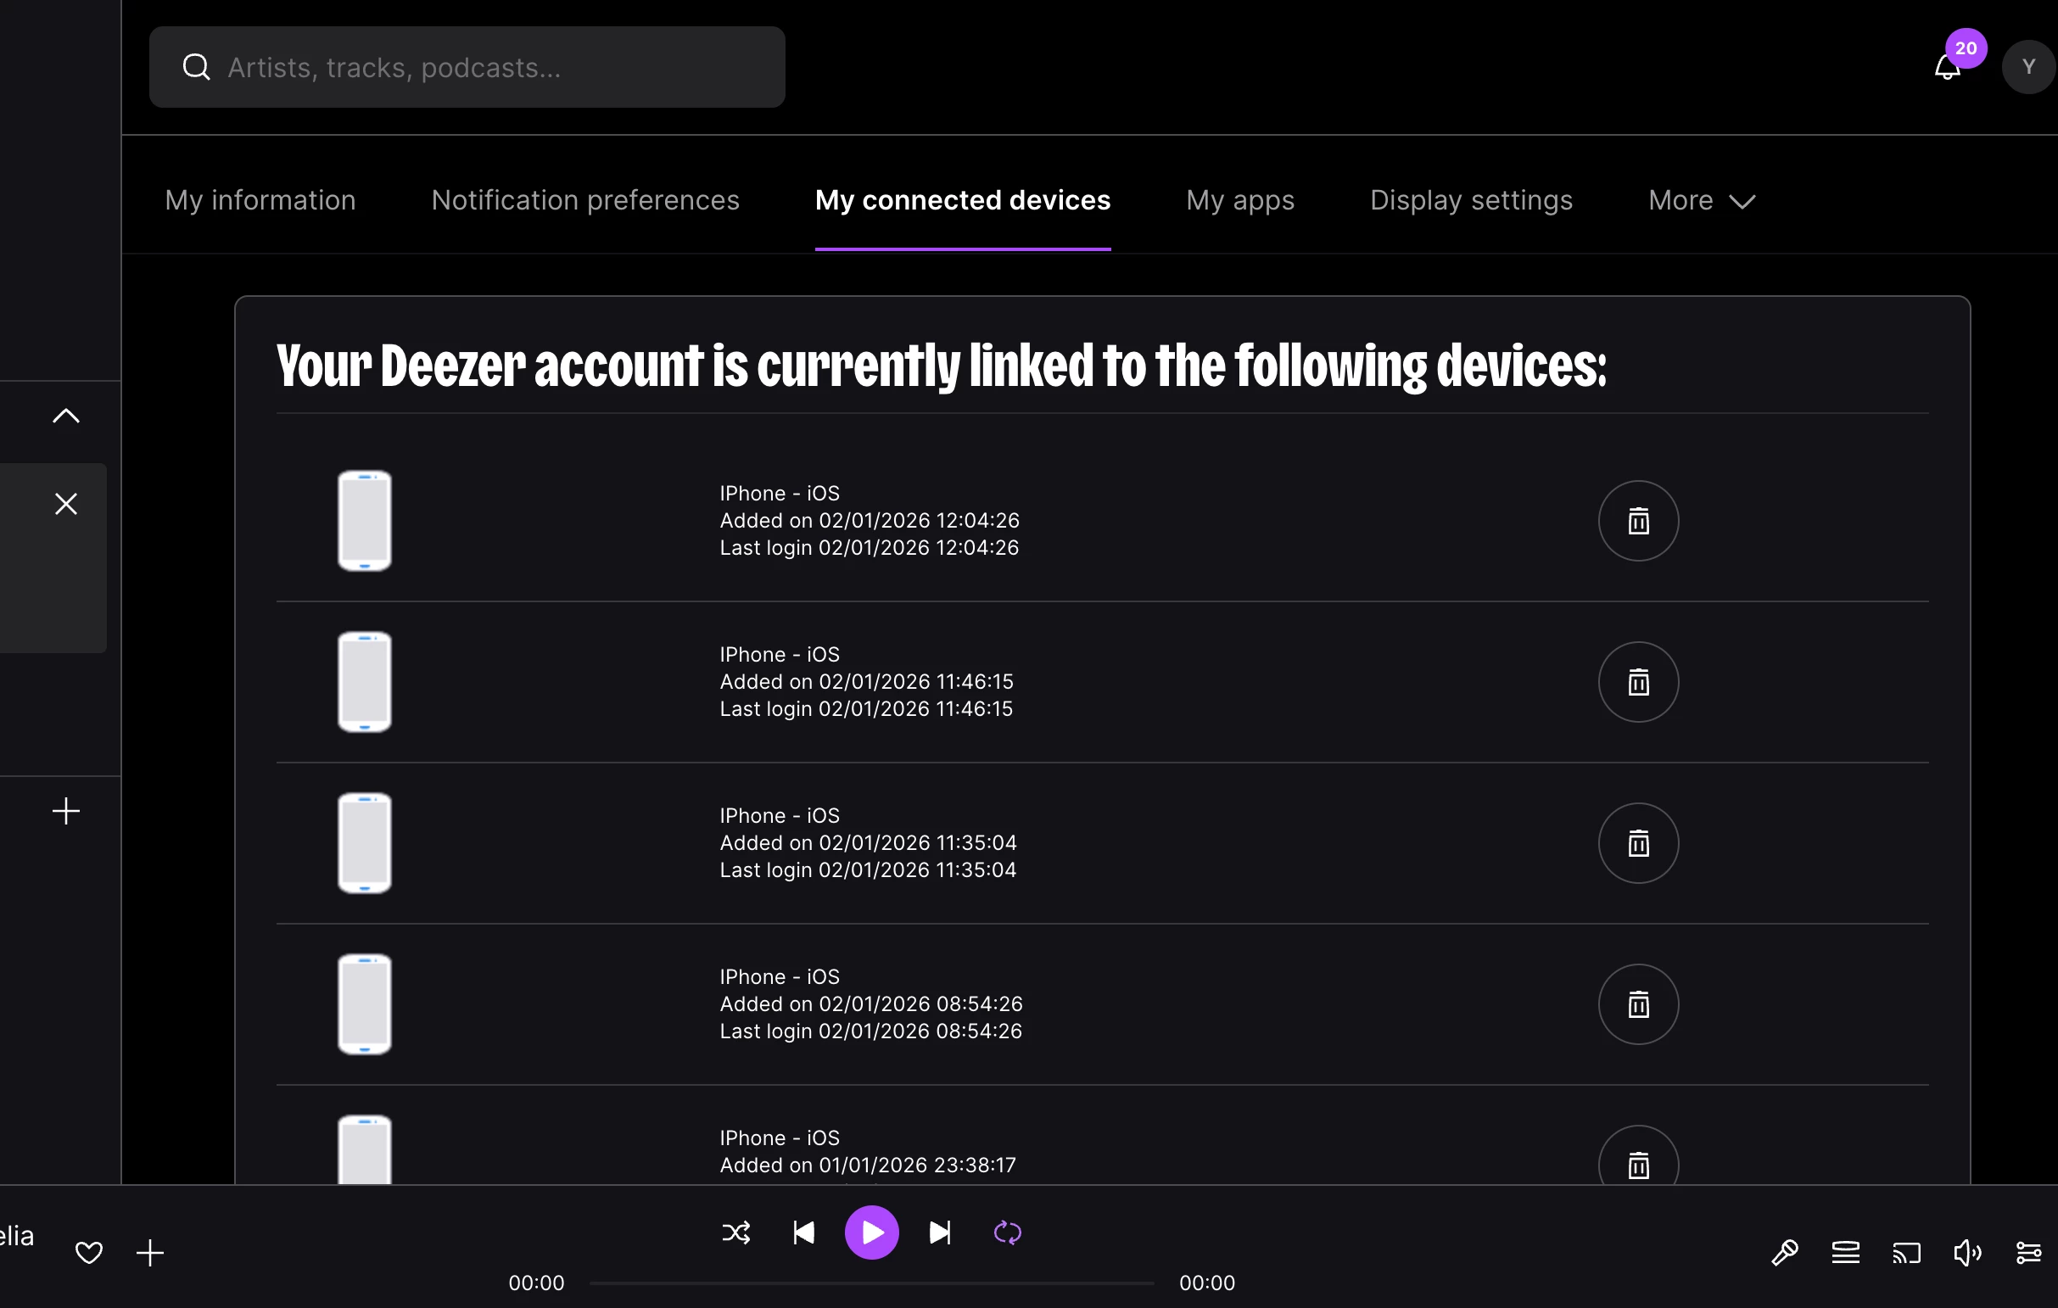Collapse the sidebar section with the chevron up
The height and width of the screenshot is (1308, 2058).
[x=66, y=416]
